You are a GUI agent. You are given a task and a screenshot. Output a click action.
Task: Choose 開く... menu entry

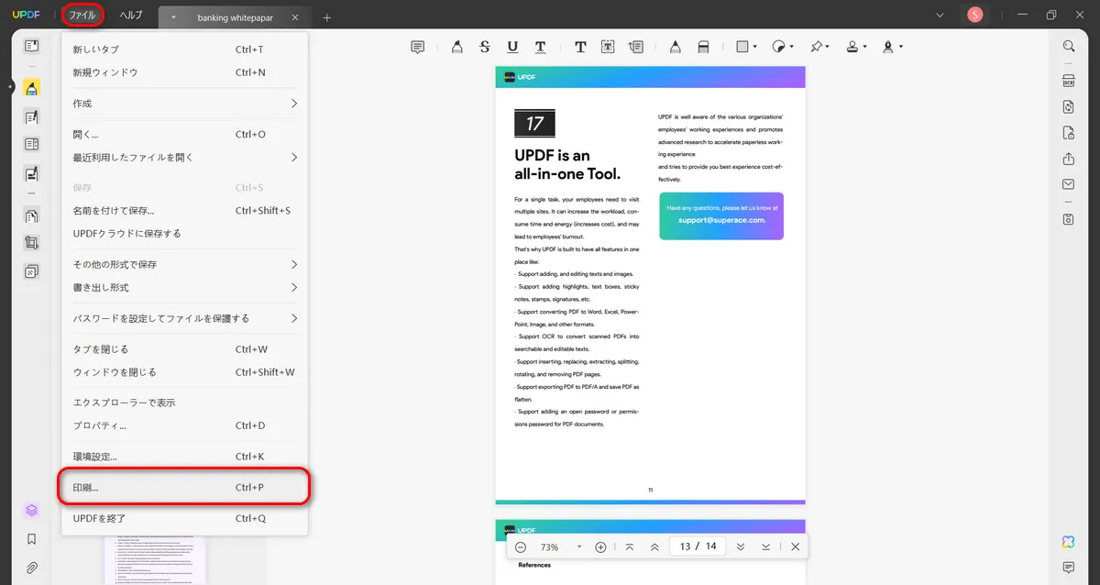pyautogui.click(x=185, y=135)
